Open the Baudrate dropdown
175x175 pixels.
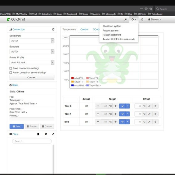[32, 52]
